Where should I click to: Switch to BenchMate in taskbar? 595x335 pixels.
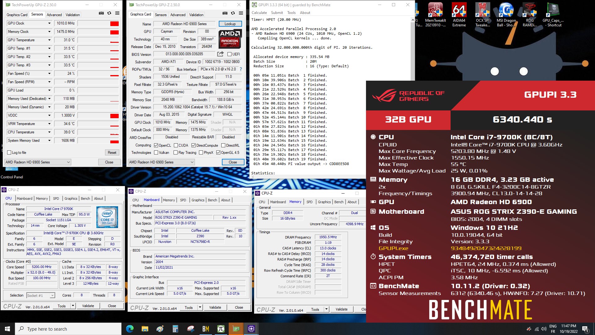[205, 329]
